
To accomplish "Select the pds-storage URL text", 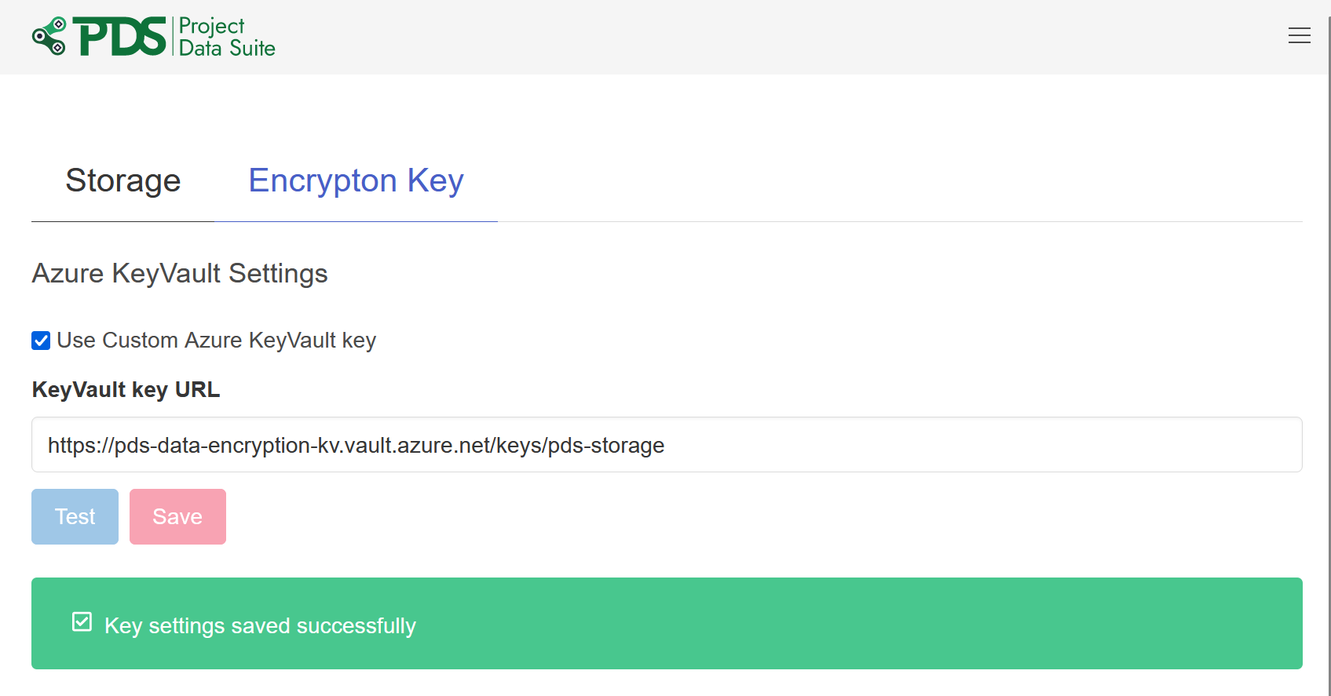I will point(353,445).
